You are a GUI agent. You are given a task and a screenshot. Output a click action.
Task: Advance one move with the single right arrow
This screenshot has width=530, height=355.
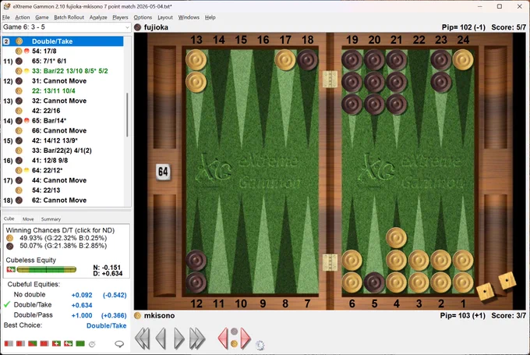click(x=179, y=338)
